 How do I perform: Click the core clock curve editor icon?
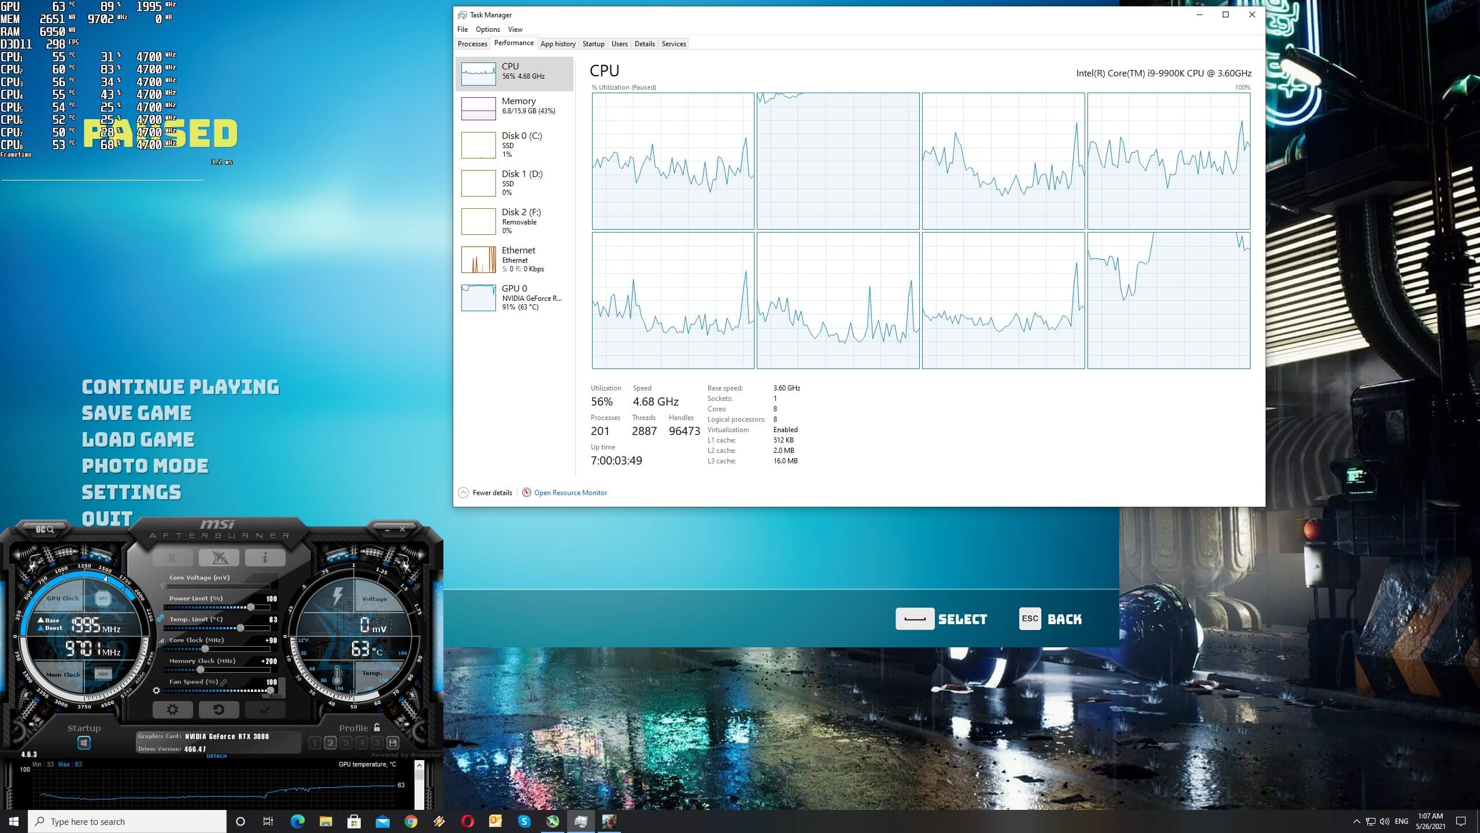point(162,641)
